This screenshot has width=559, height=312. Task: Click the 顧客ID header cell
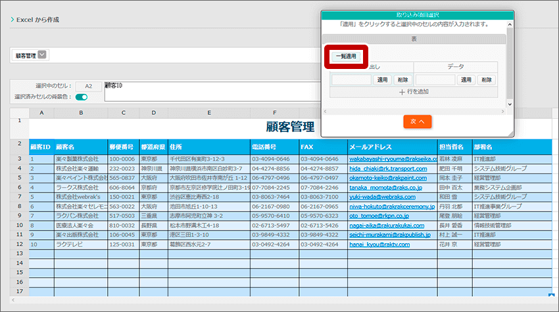tap(41, 146)
